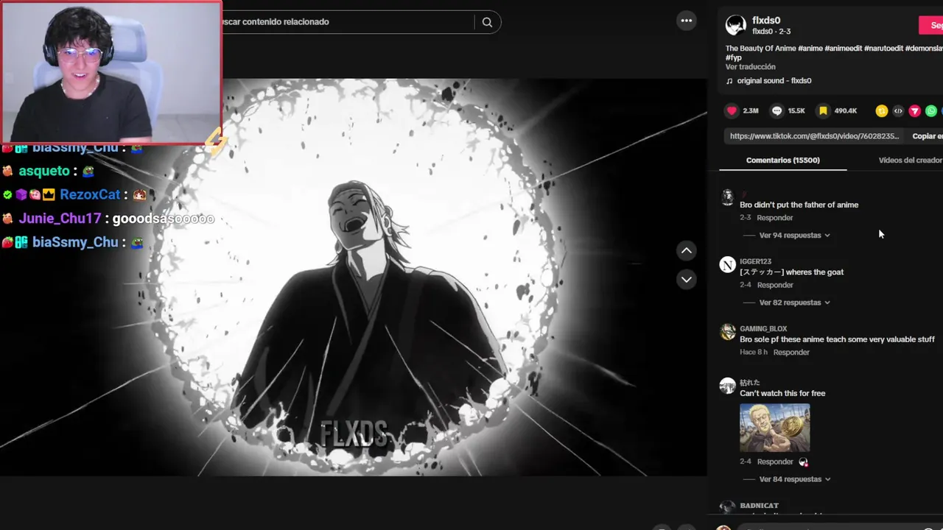This screenshot has width=943, height=530.
Task: Switch to Comentarios (15500) tab
Action: 782,160
